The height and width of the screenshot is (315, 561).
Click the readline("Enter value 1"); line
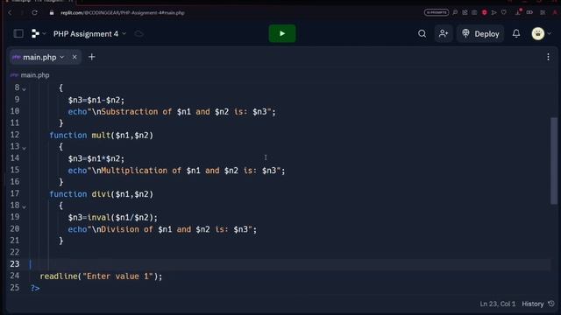[101, 276]
